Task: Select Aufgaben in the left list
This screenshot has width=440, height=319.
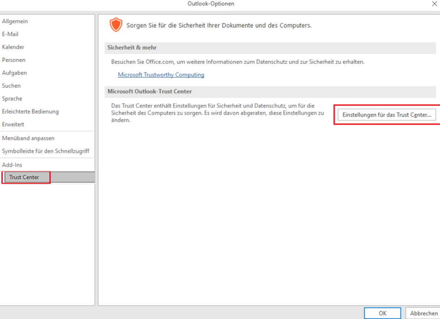Action: click(x=14, y=73)
